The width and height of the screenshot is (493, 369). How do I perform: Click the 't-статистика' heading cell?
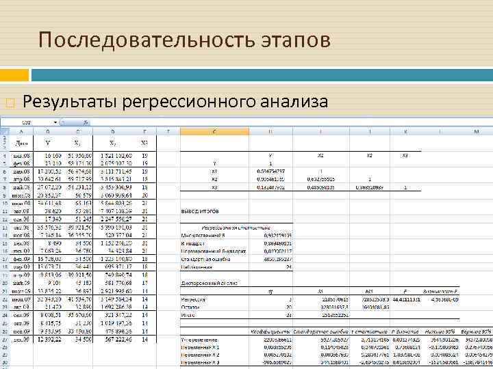point(369,331)
